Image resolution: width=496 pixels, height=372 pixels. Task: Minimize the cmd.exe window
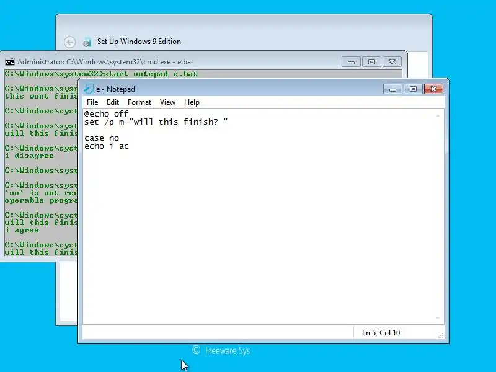(351, 62)
